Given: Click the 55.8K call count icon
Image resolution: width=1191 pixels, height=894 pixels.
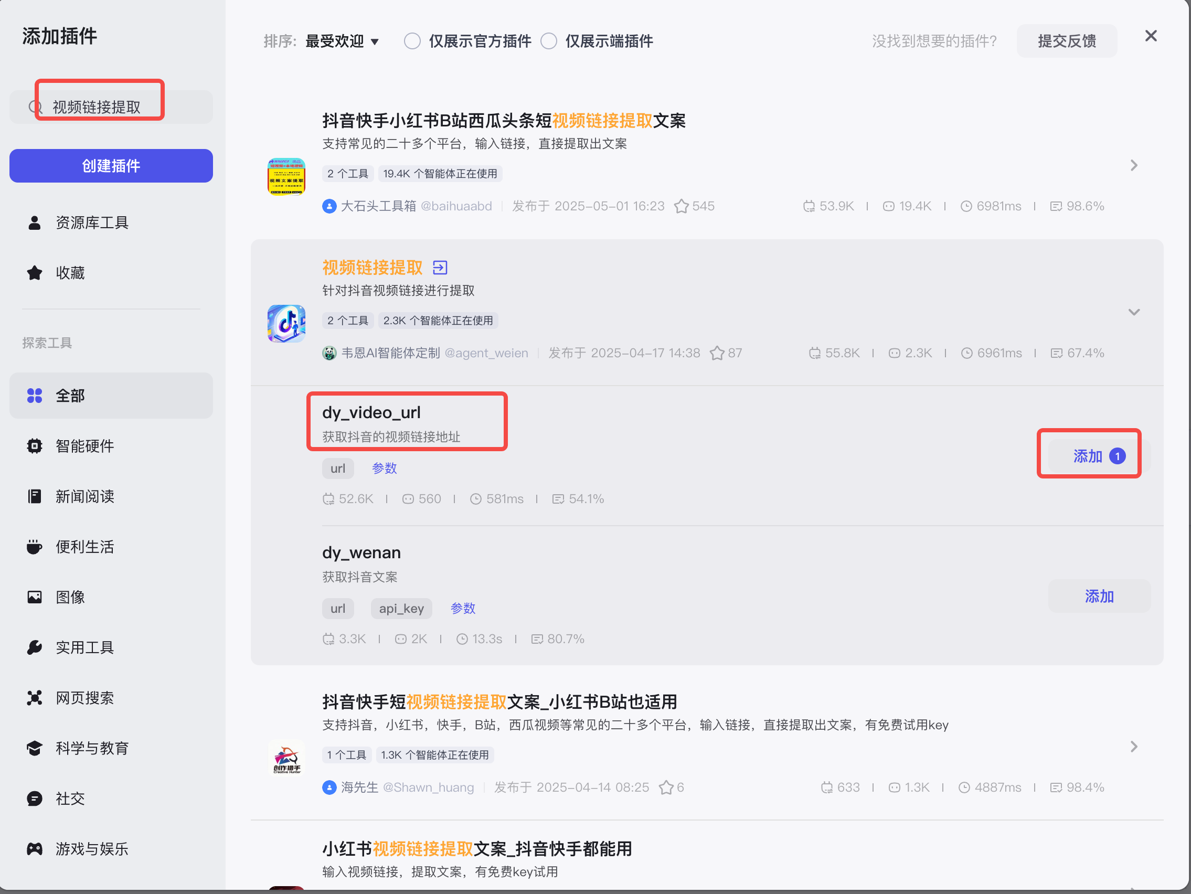Looking at the screenshot, I should pyautogui.click(x=815, y=353).
